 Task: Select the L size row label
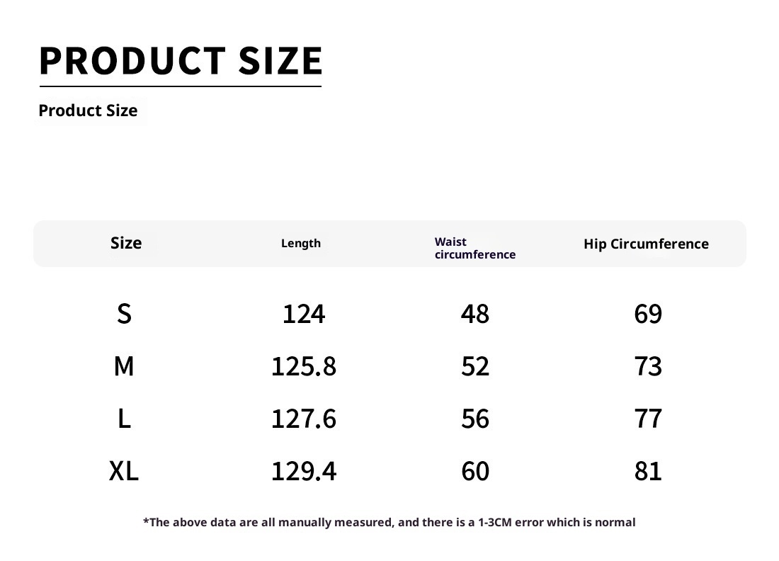pos(124,419)
